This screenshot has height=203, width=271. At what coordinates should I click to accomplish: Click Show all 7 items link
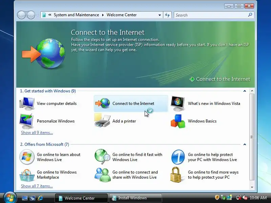point(37,186)
